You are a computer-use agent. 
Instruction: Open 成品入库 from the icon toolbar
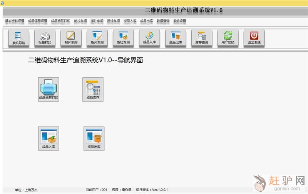pyautogui.click(x=149, y=38)
